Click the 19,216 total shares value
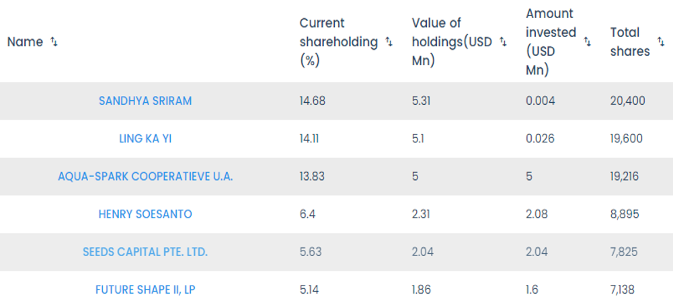The width and height of the screenshot is (673, 305). click(625, 176)
